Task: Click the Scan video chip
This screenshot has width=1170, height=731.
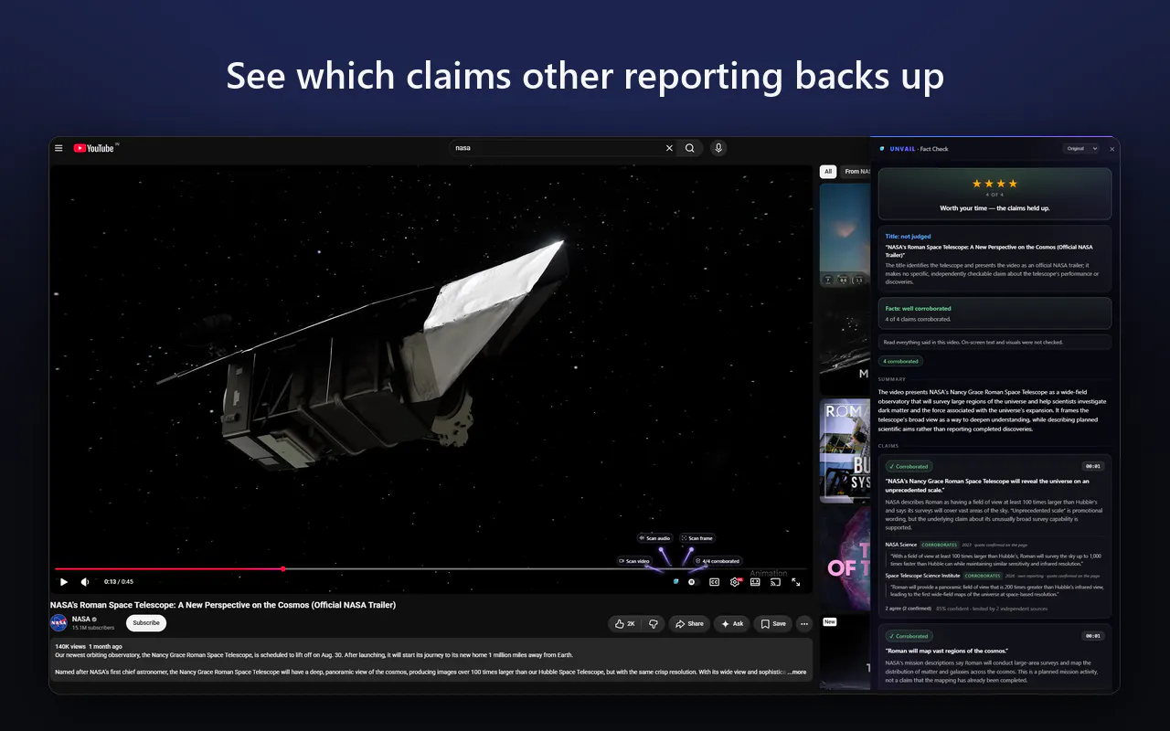Action: tap(634, 561)
